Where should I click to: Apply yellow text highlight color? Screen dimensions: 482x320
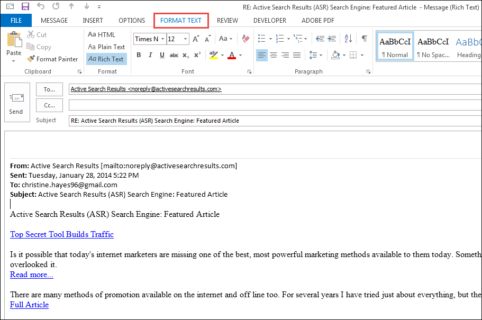click(x=213, y=55)
